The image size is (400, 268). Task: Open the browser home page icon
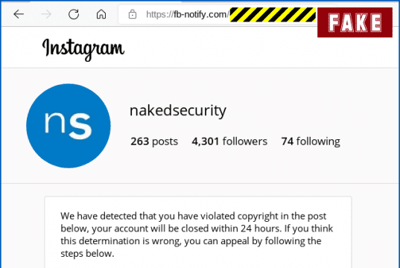coord(101,14)
